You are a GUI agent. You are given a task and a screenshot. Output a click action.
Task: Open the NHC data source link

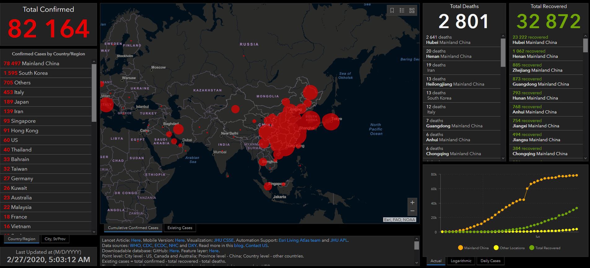[x=173, y=245]
